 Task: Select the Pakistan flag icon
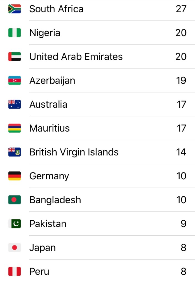pyautogui.click(x=15, y=224)
